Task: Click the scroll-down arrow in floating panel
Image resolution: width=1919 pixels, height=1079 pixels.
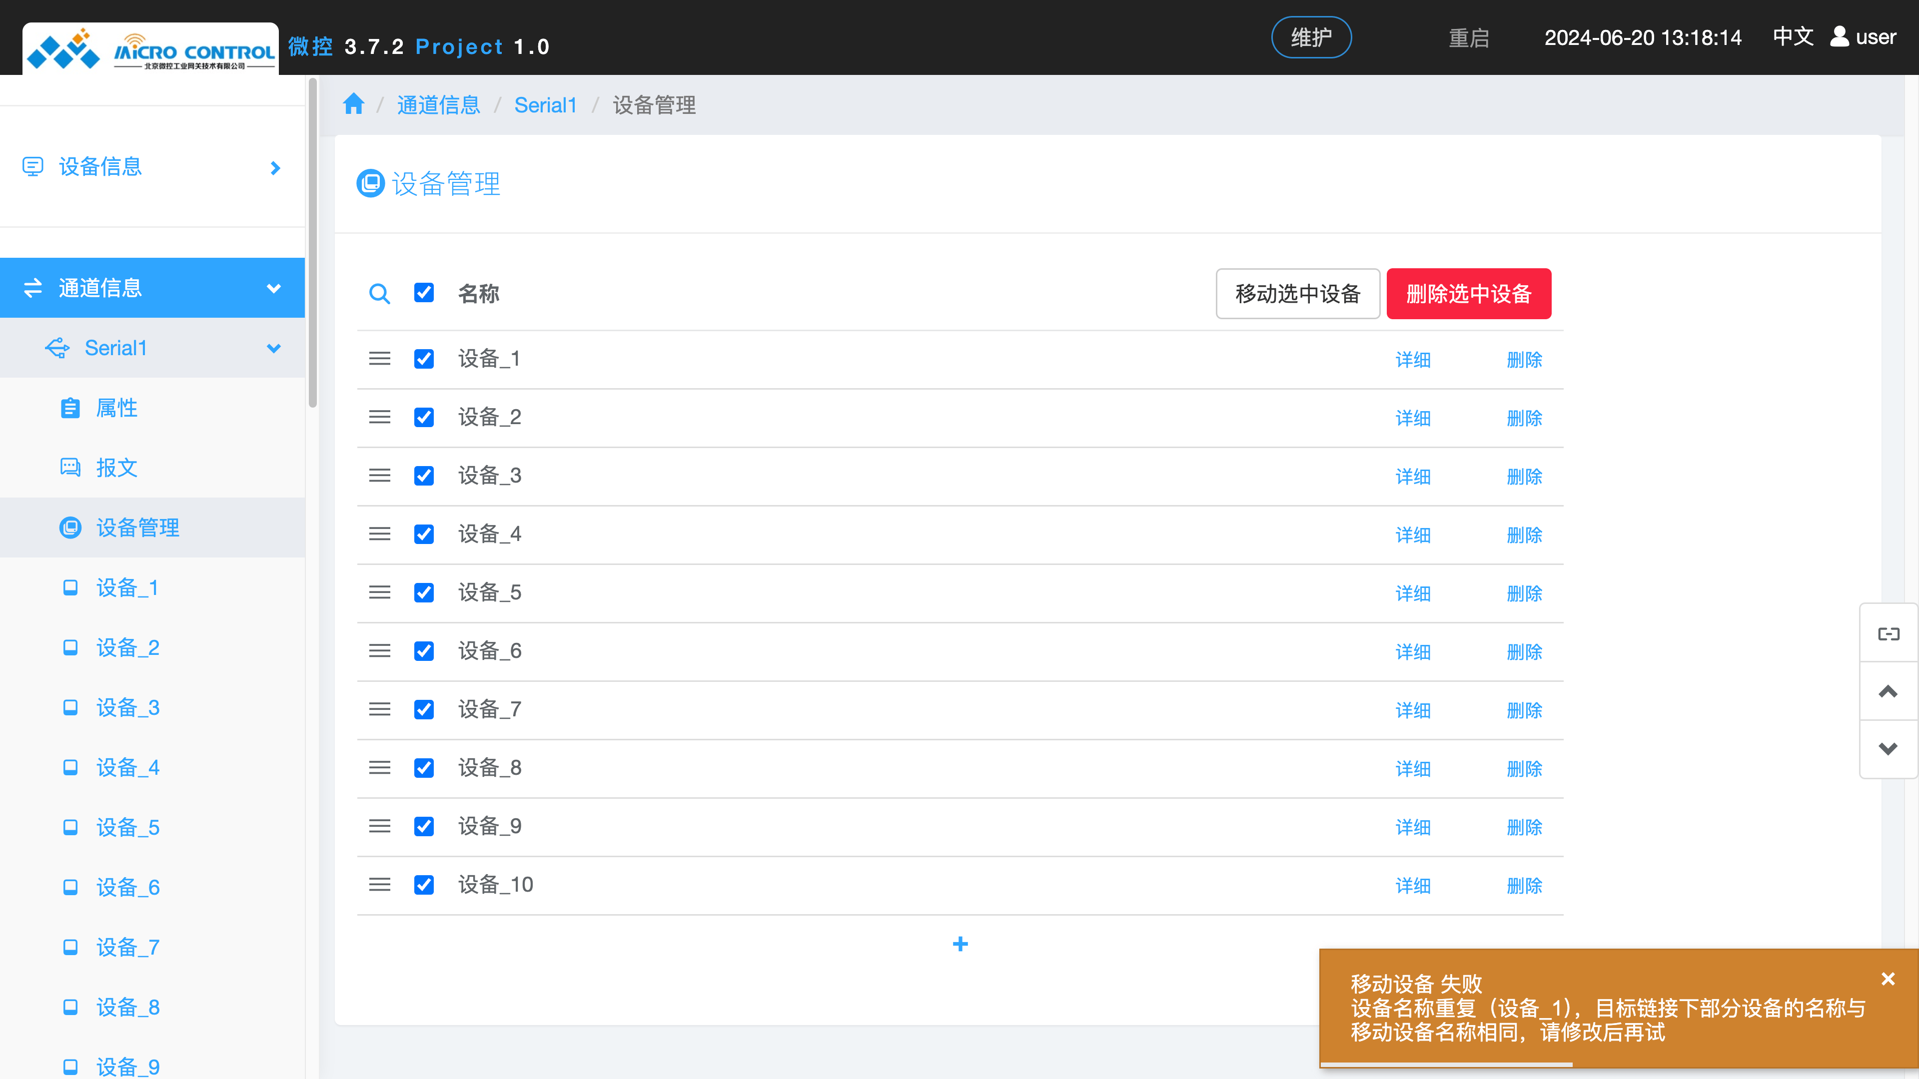Action: tap(1888, 748)
